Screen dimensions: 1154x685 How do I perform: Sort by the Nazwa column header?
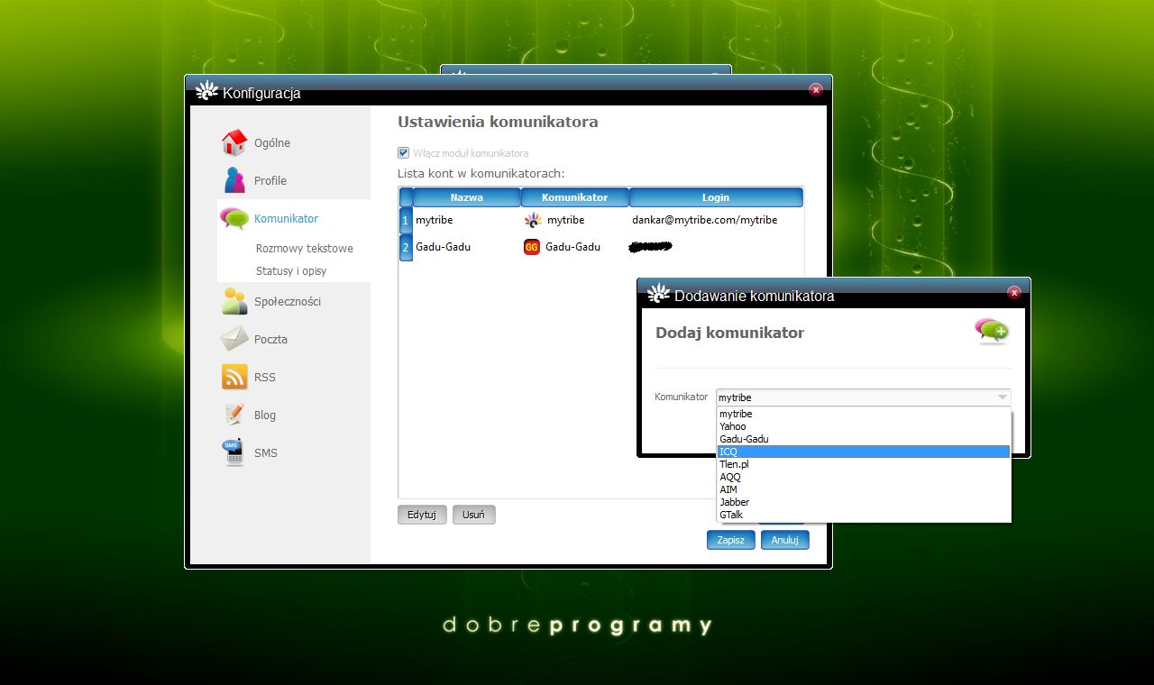pyautogui.click(x=467, y=197)
